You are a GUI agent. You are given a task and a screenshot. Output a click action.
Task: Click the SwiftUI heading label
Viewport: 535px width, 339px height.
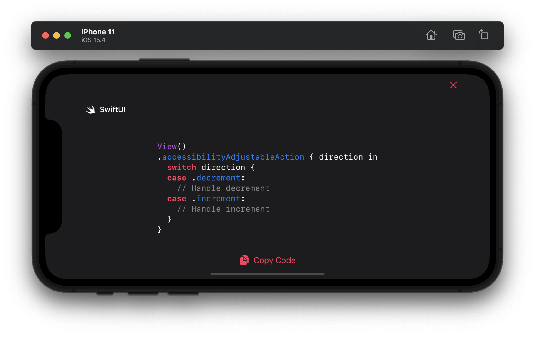(x=113, y=110)
